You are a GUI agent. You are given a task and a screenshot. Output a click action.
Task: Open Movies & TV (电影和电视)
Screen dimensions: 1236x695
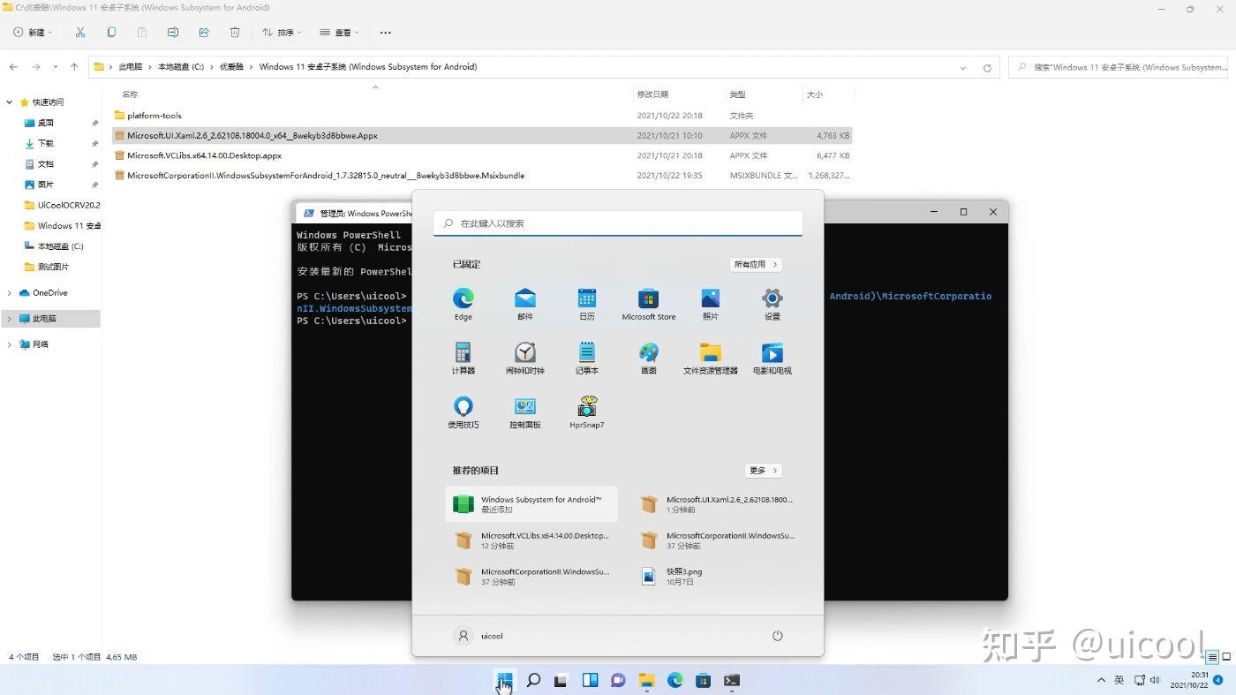point(772,358)
